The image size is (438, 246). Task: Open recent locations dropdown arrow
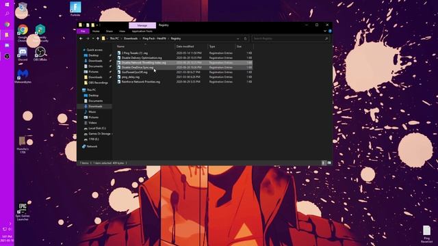93,38
